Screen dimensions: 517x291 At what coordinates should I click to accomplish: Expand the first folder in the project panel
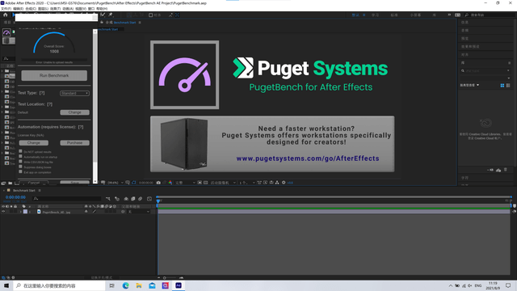2,71
